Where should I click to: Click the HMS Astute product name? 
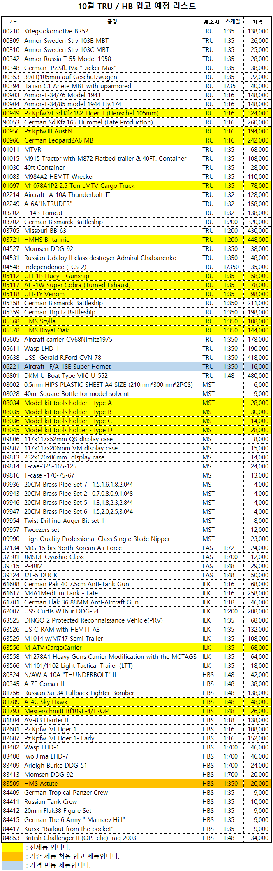pyautogui.click(x=41, y=784)
